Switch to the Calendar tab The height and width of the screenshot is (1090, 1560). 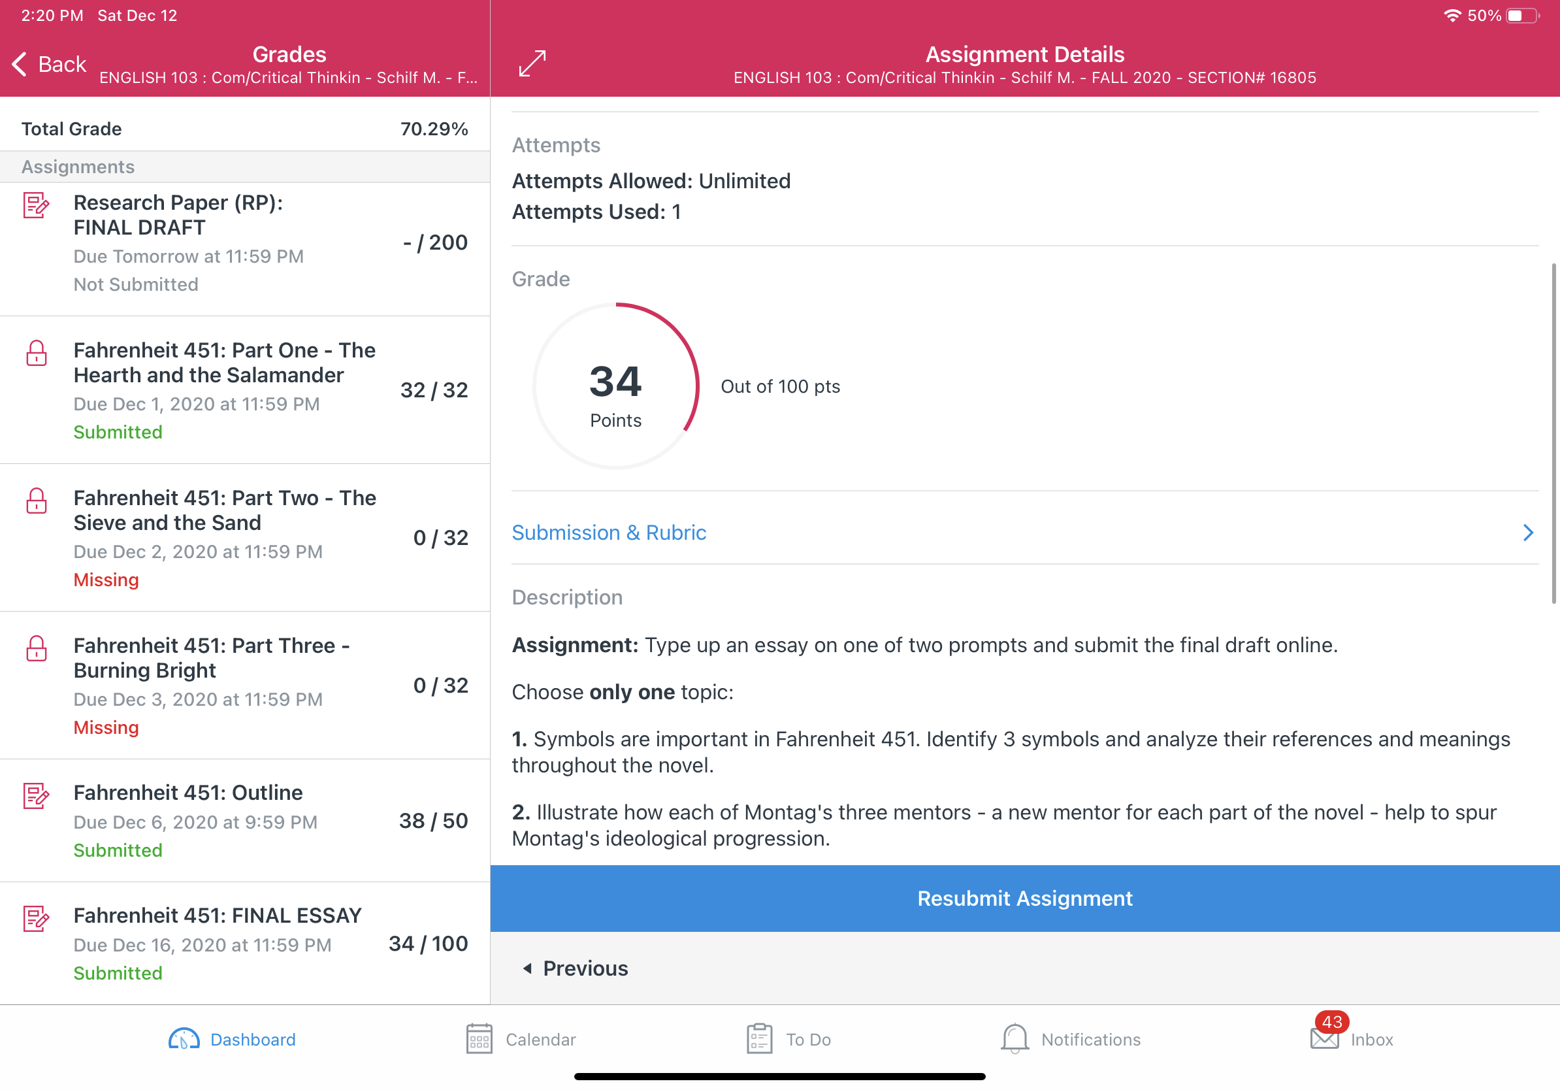pyautogui.click(x=521, y=1039)
